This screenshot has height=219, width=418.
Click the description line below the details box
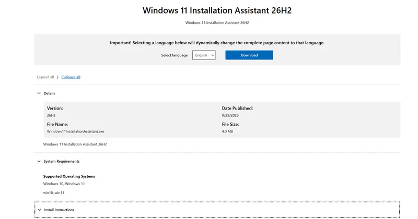tap(75, 144)
